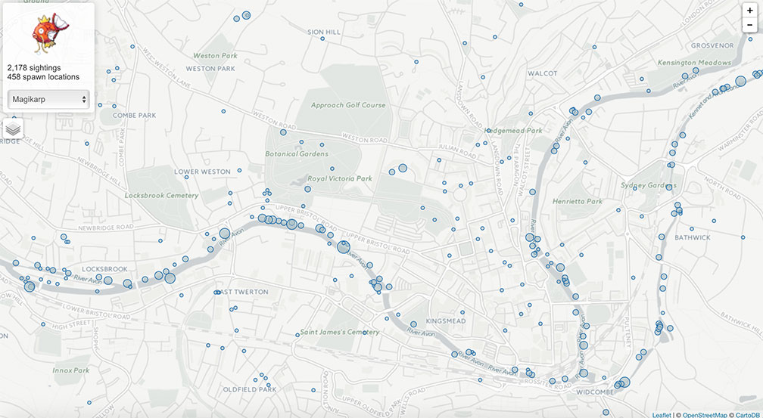Click the "WIDCOMBE" district label
The width and height of the screenshot is (763, 418).
click(x=596, y=392)
